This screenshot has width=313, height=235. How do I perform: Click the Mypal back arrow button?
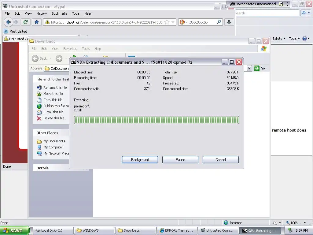[x=8, y=22]
